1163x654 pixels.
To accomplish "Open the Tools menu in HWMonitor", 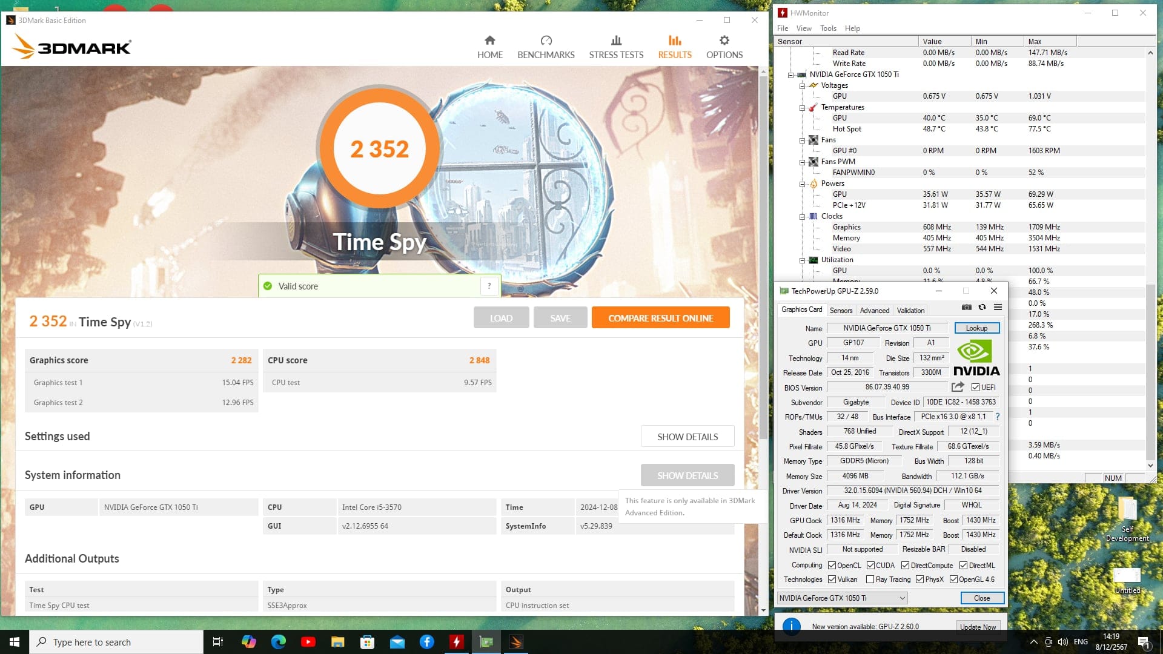I will (x=827, y=28).
